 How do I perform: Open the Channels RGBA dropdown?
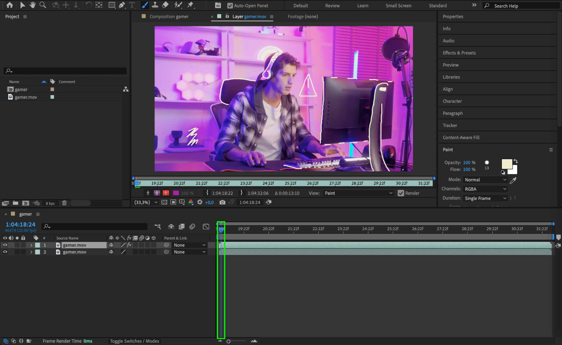485,189
